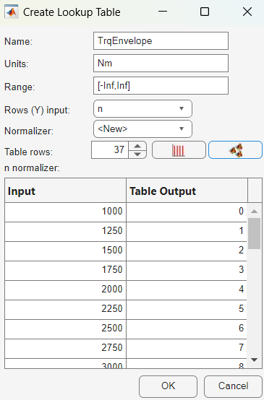The width and height of the screenshot is (264, 400).
Task: Open the Normalizer dropdown showing <New>
Action: pos(142,129)
